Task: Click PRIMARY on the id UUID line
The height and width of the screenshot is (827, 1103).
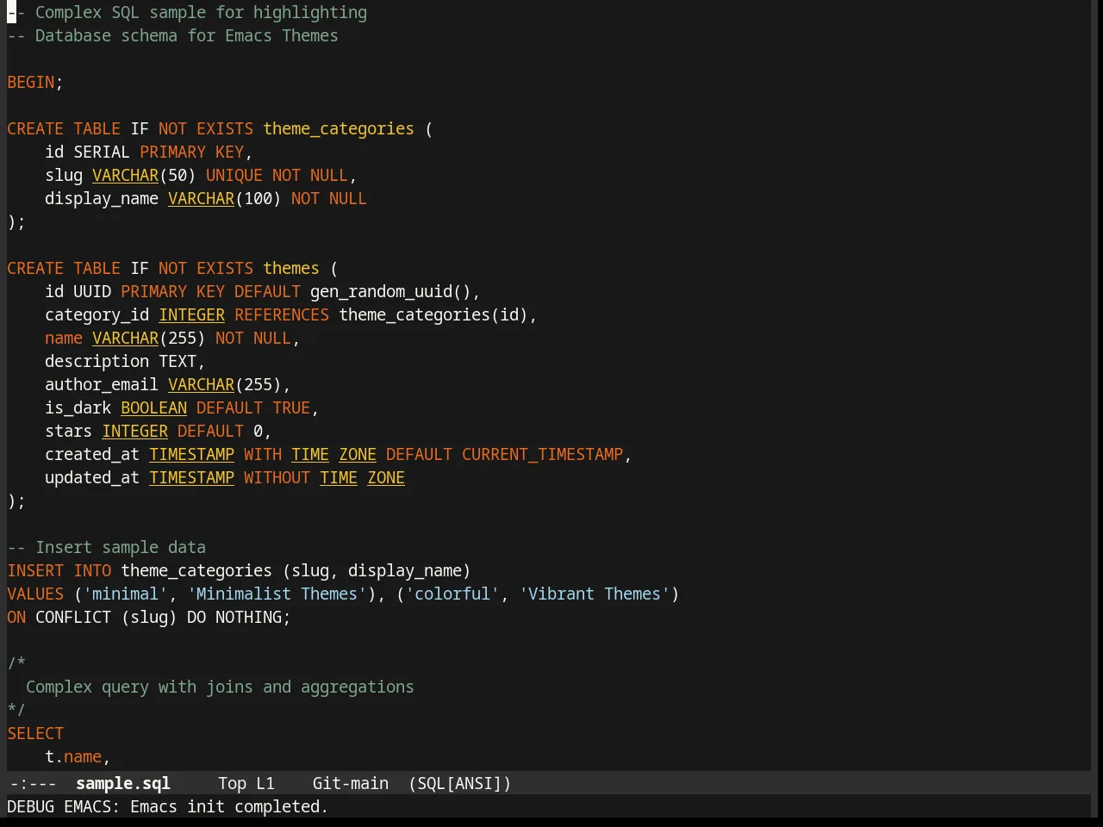Action: coord(154,291)
